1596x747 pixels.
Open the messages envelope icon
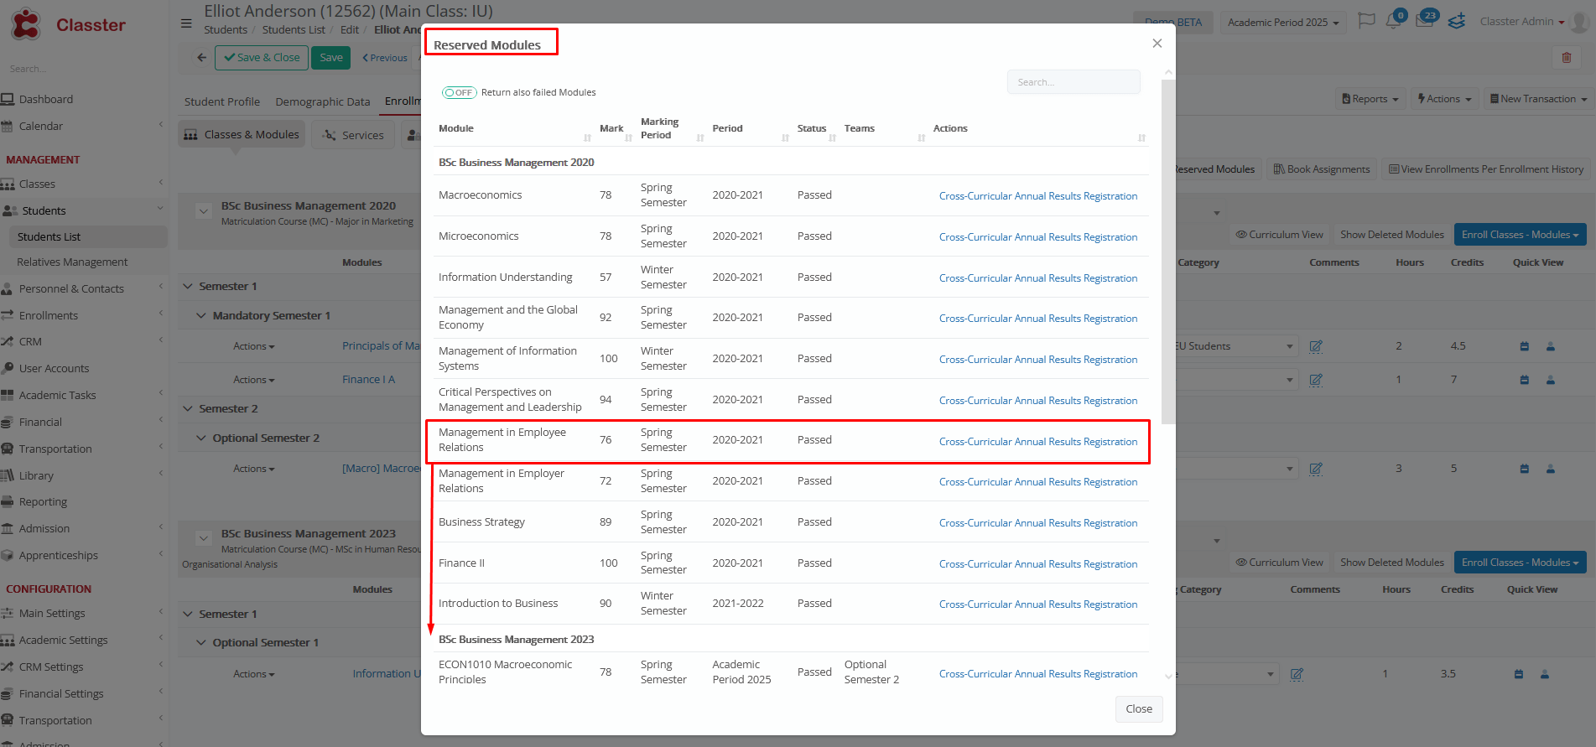[x=1425, y=22]
